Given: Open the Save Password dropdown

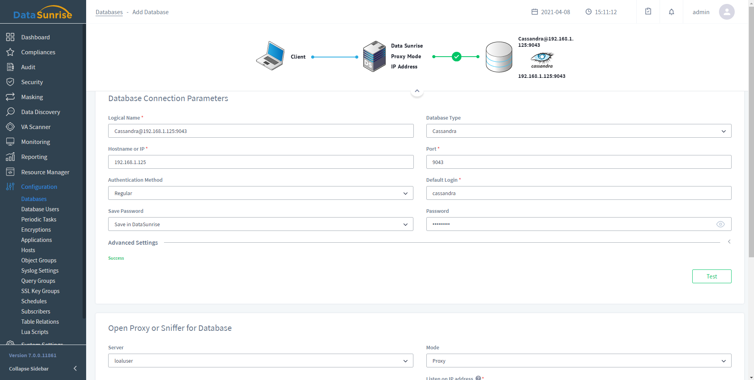Looking at the screenshot, I should (x=260, y=224).
